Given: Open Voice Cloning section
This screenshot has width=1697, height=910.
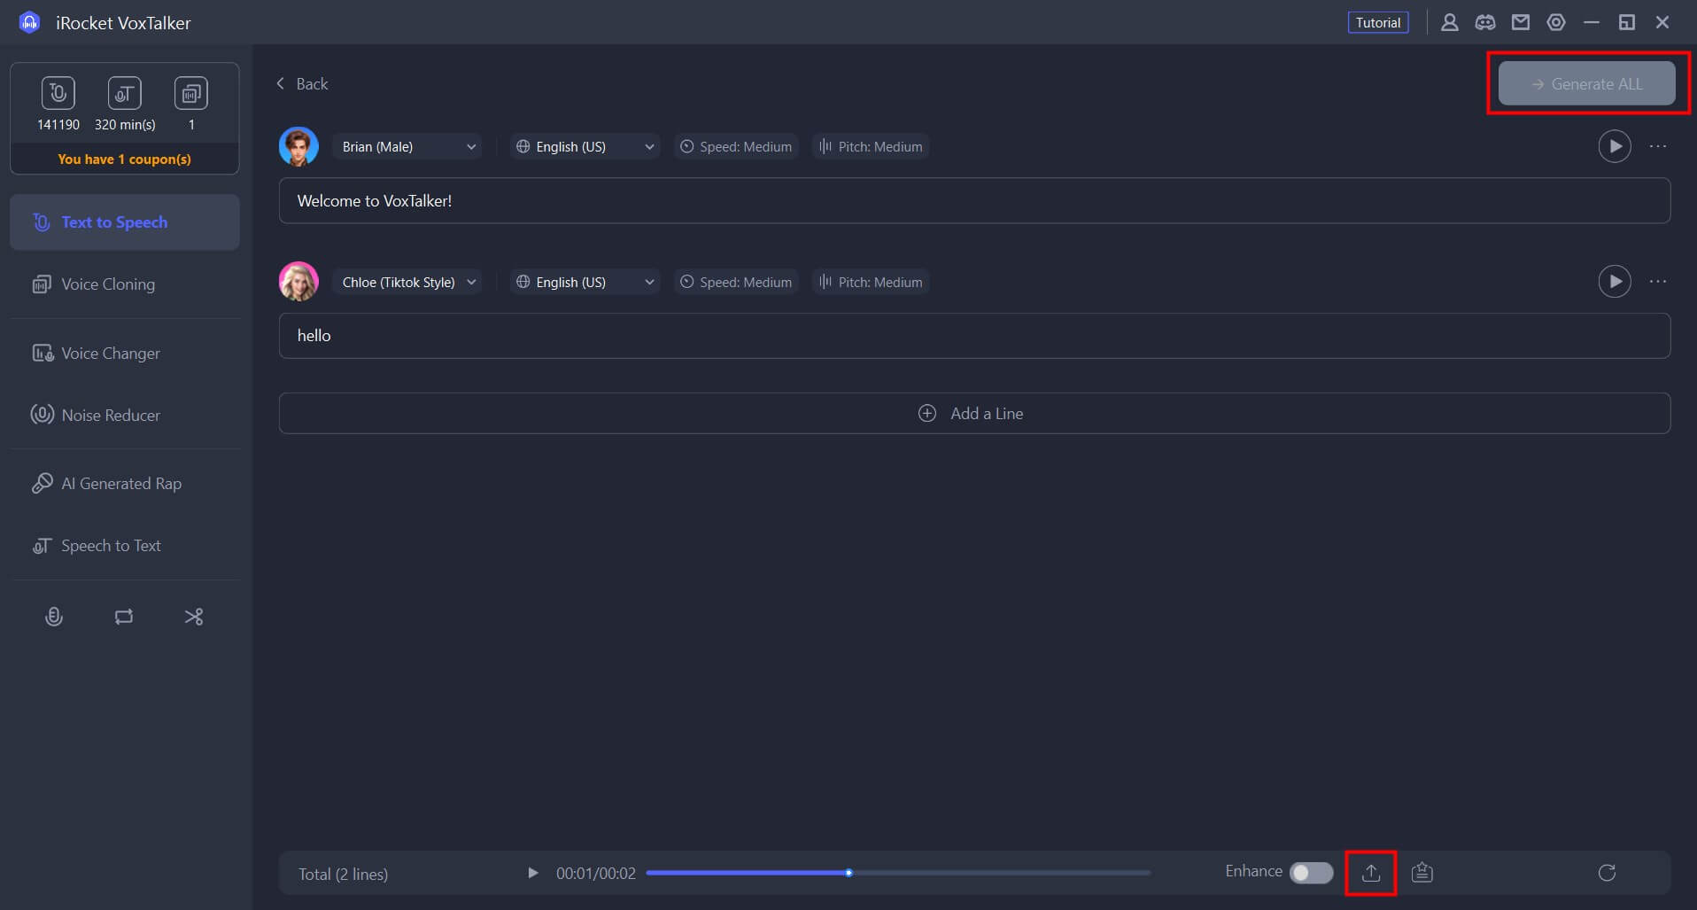Looking at the screenshot, I should tap(125, 284).
